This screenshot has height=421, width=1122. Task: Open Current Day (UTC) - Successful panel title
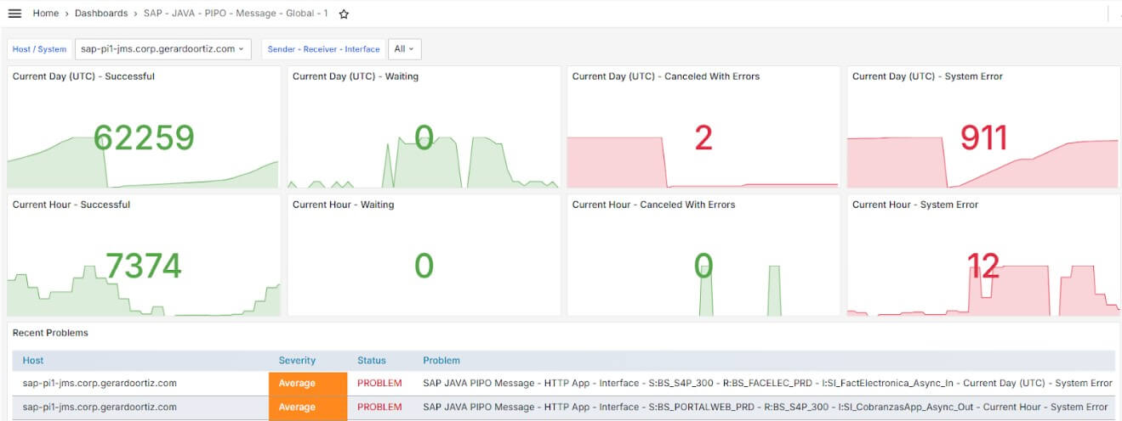pyautogui.click(x=83, y=76)
